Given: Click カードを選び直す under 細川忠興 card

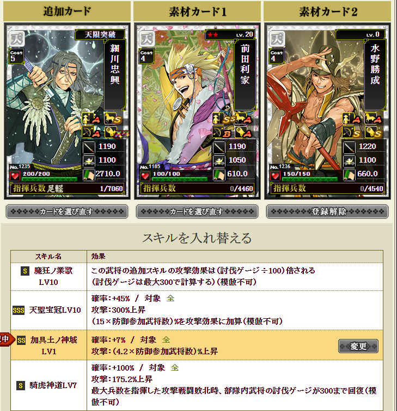Looking at the screenshot, I should click(x=67, y=212).
